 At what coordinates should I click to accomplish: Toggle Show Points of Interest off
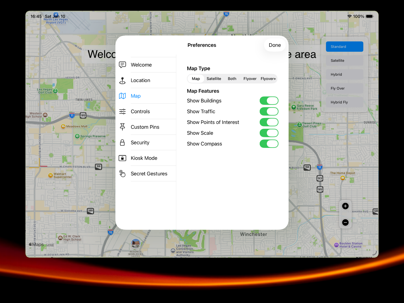tap(269, 122)
